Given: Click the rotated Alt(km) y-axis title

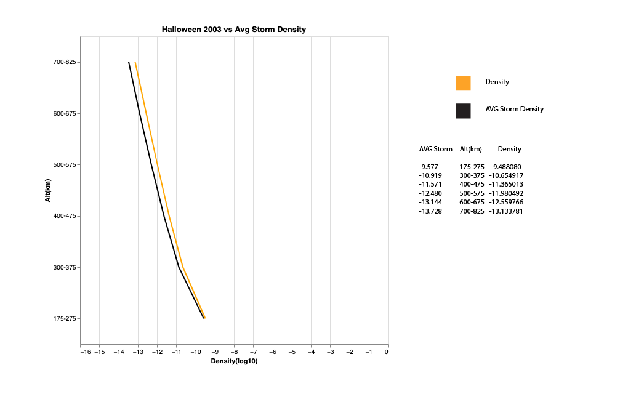Looking at the screenshot, I should (x=48, y=190).
